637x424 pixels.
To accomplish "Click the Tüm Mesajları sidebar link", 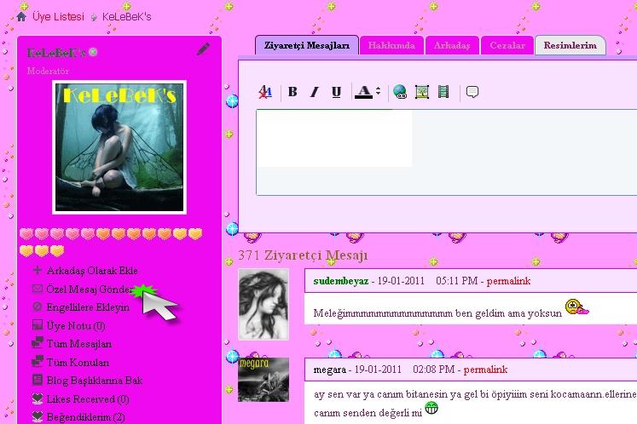I will 78,344.
